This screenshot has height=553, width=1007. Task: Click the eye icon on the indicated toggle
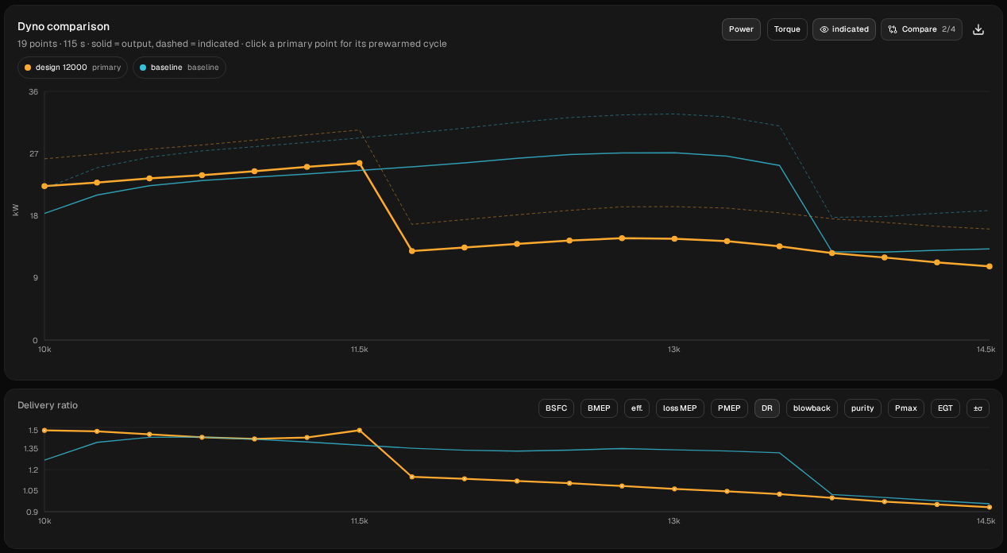[x=824, y=29]
